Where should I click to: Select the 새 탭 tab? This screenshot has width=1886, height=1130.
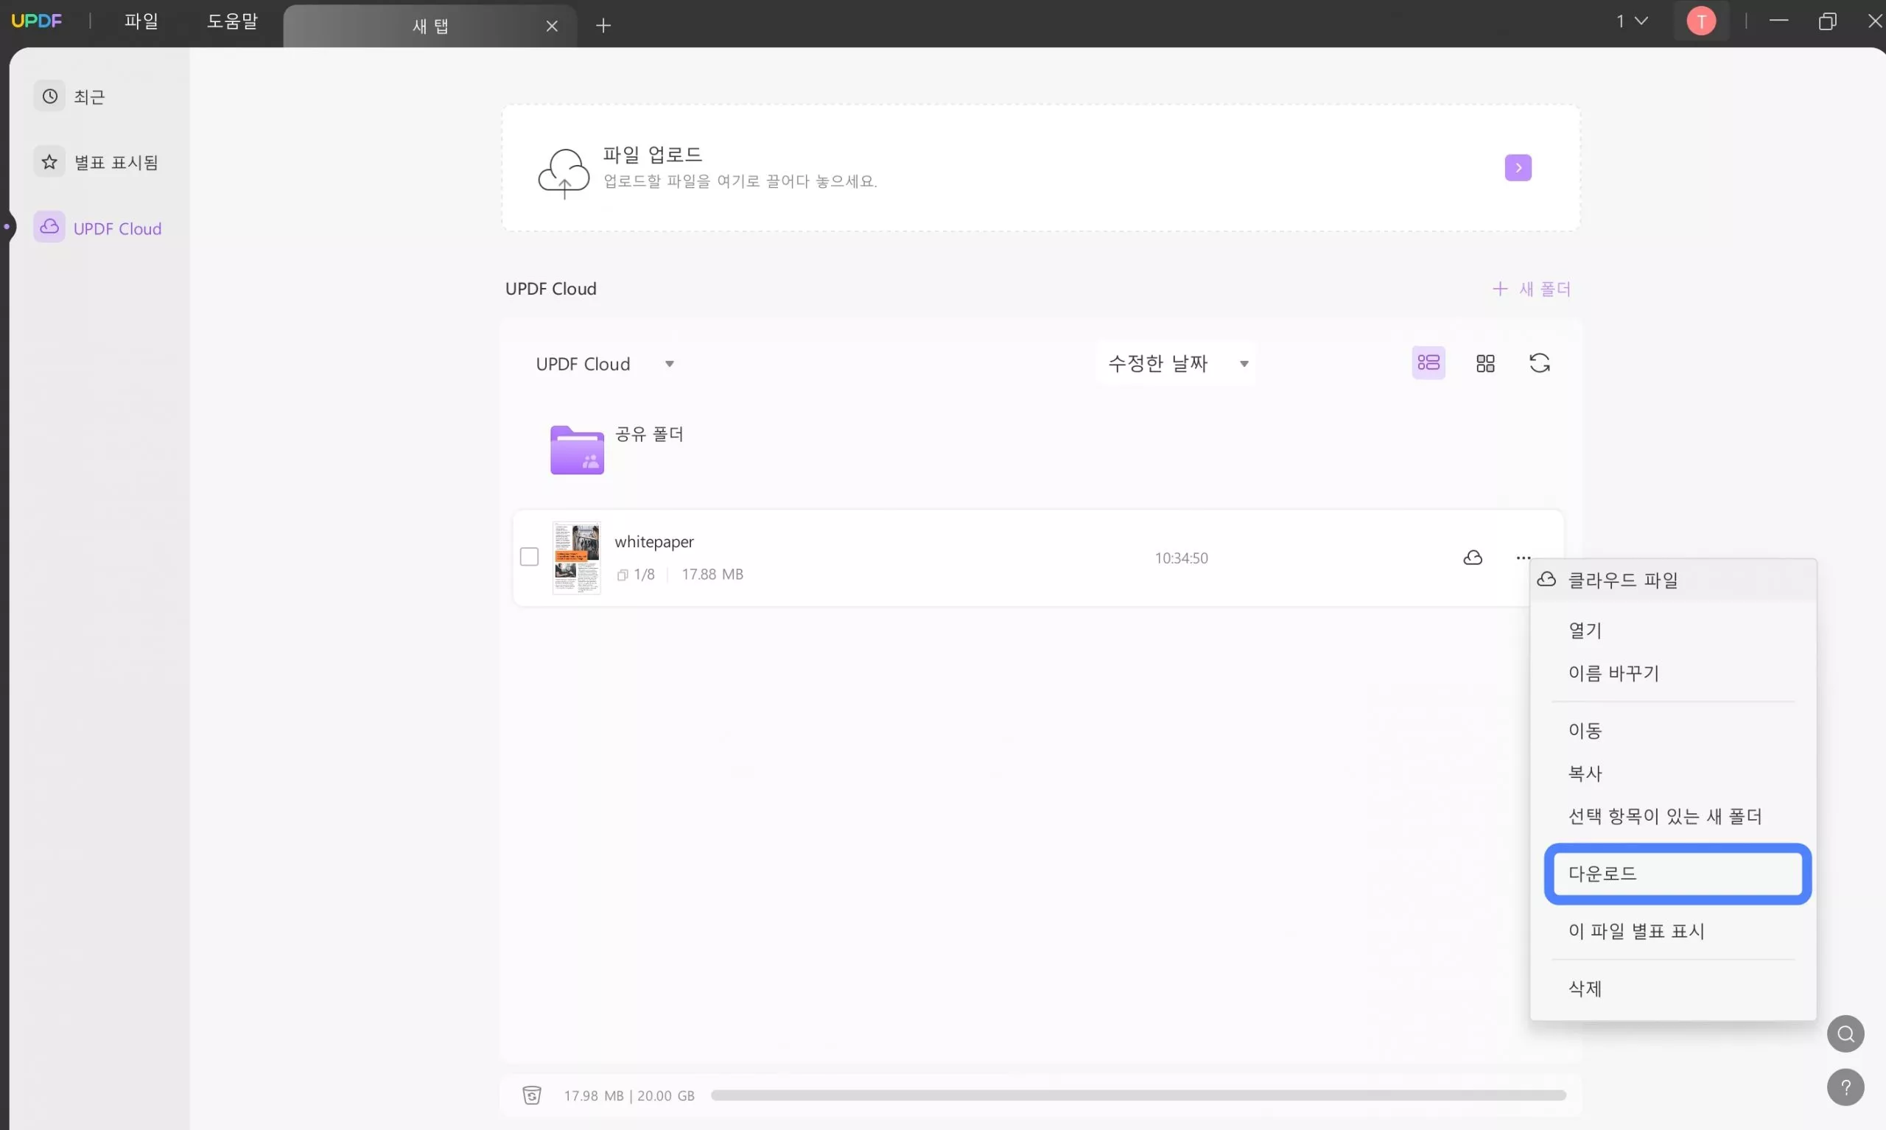tap(430, 26)
